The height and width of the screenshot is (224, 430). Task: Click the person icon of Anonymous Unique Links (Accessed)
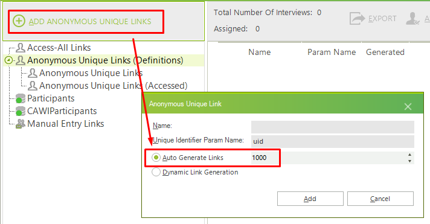[33, 86]
